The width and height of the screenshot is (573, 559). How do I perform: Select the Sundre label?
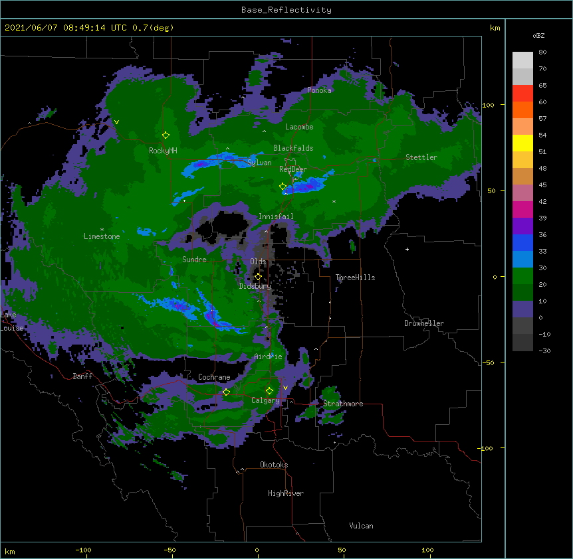point(194,260)
